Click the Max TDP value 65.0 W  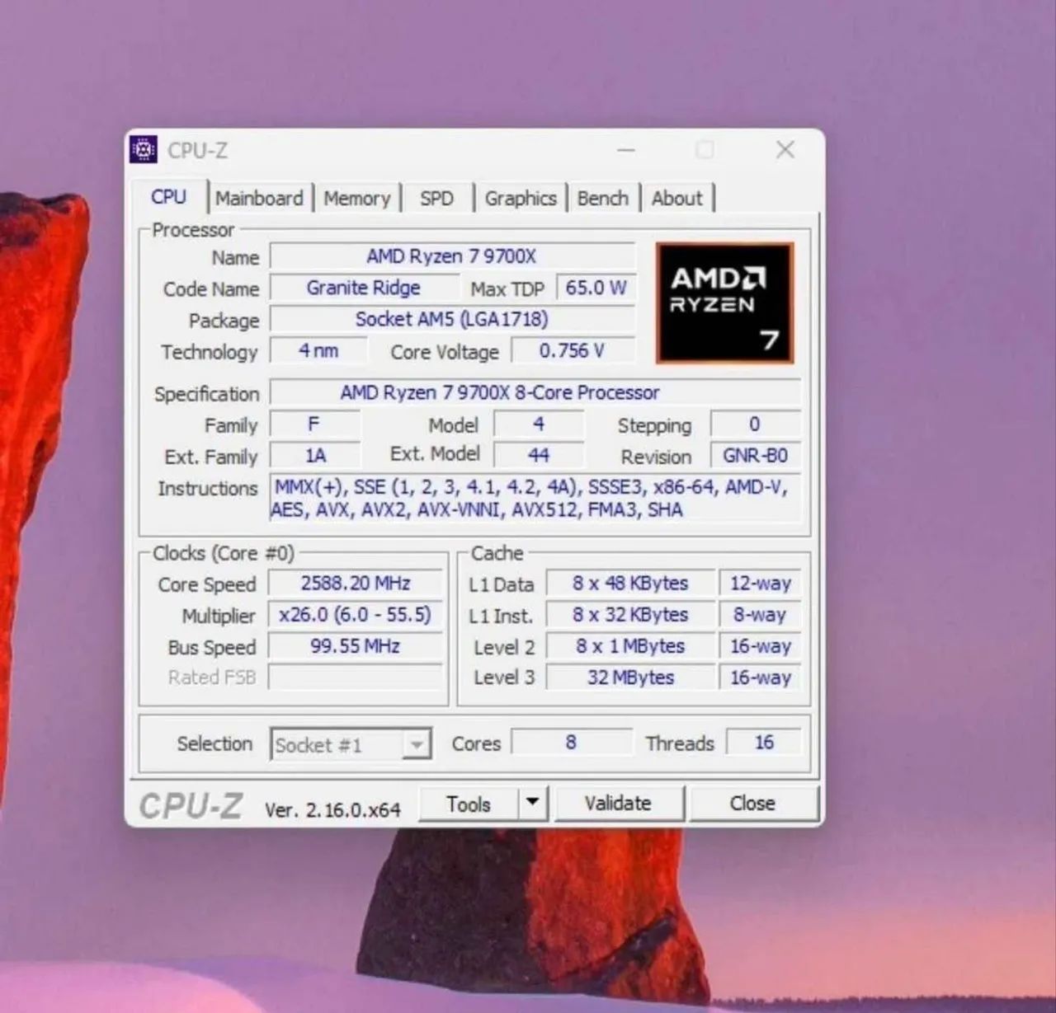(x=596, y=288)
